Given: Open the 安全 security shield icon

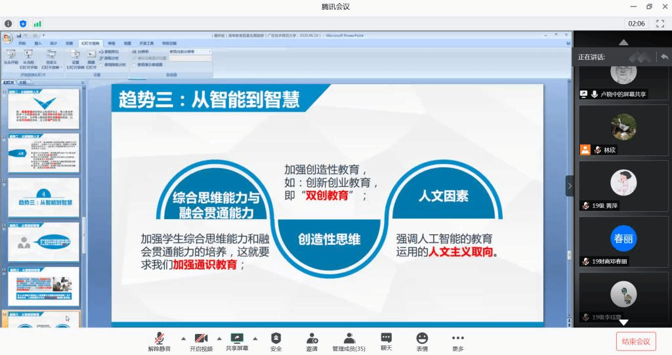Looking at the screenshot, I should [276, 338].
